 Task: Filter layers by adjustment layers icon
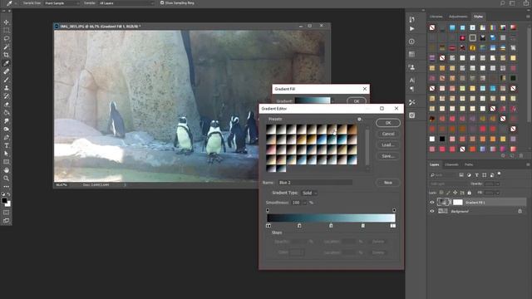click(469, 175)
